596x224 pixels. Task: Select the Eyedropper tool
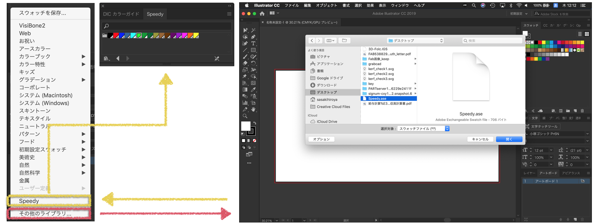(x=253, y=89)
